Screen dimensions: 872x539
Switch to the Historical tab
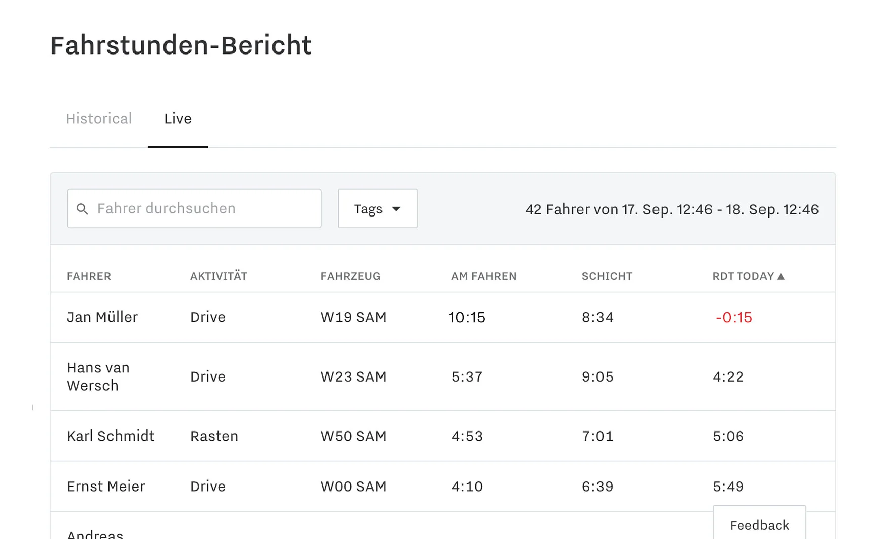pos(99,119)
